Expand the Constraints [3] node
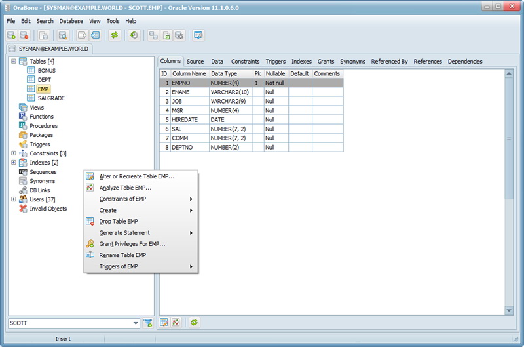Viewport: 524px width, 347px height. tap(14, 153)
